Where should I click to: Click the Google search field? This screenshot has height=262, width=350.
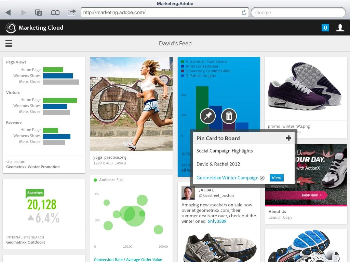click(x=298, y=13)
